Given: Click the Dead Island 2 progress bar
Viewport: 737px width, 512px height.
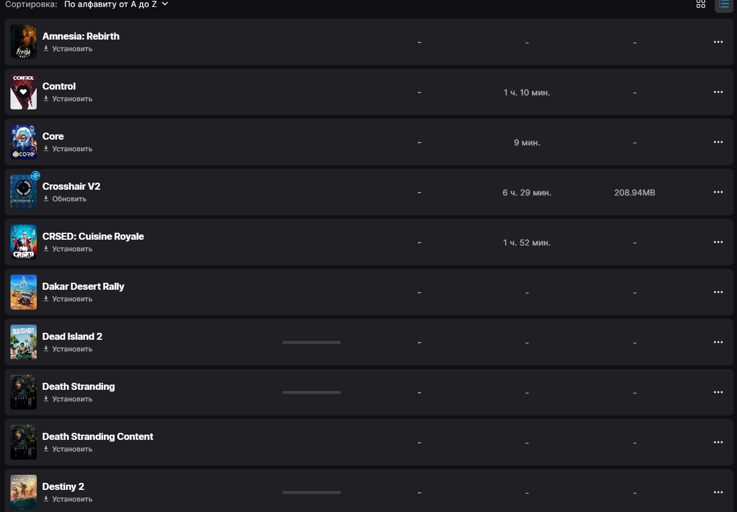Looking at the screenshot, I should point(311,343).
